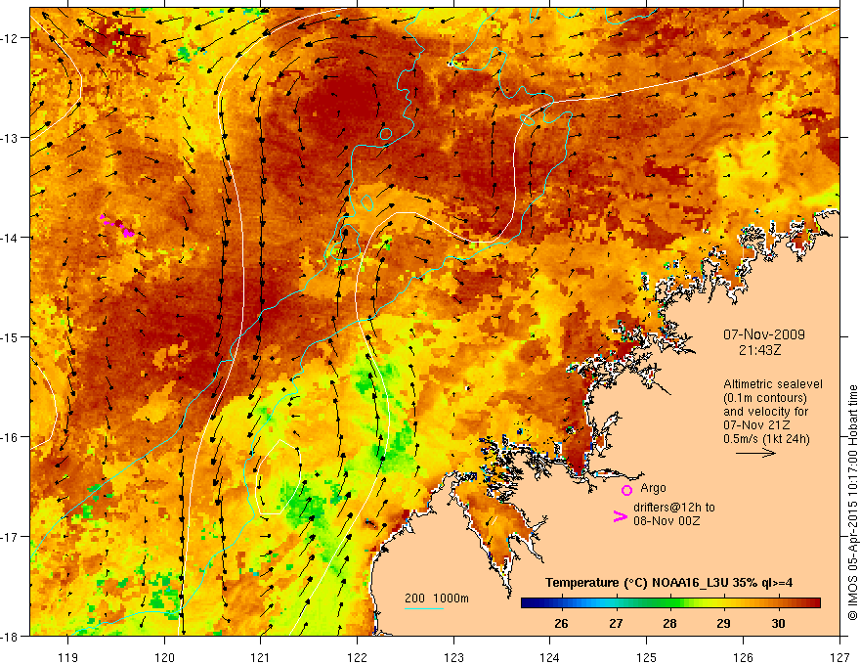This screenshot has height=665, width=860.
Task: Click the magenta drifters arrowhead legend symbol
Action: tap(621, 515)
